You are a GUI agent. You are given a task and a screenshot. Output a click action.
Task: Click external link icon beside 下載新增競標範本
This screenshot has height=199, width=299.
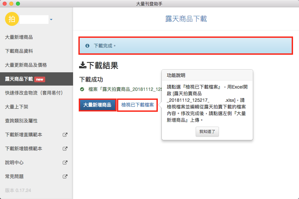[x=65, y=149]
